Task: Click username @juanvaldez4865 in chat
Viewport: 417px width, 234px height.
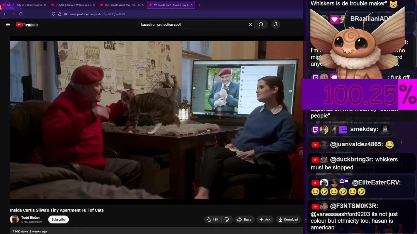Action: pyautogui.click(x=356, y=144)
